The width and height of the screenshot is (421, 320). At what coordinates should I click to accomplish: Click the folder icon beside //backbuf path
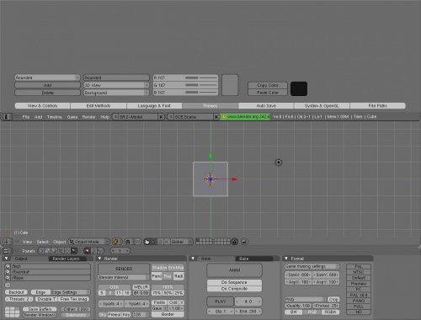coord(8,272)
